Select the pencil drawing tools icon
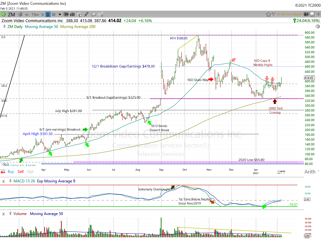Viewport: 321px width, 240px height. (86, 14)
